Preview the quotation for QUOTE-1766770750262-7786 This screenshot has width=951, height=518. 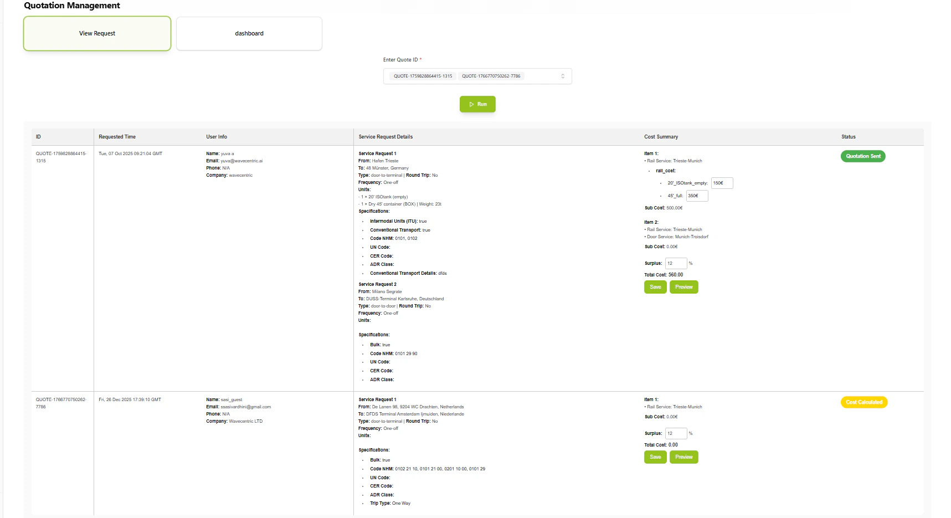tap(684, 457)
